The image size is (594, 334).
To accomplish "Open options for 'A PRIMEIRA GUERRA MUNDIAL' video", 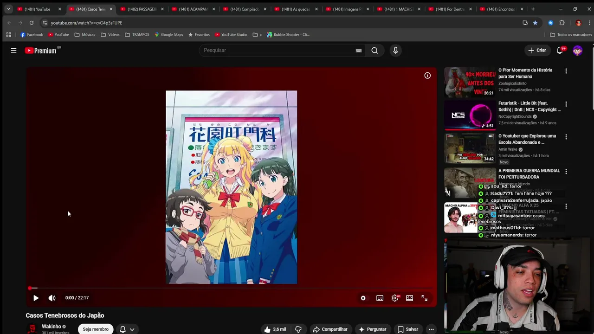I will [x=566, y=171].
